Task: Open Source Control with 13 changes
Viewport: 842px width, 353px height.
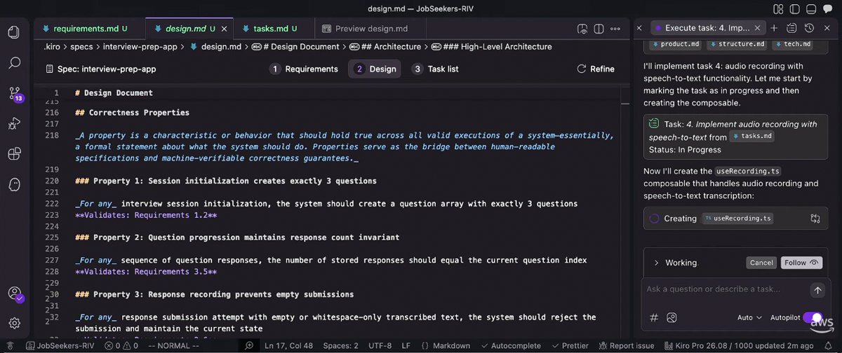Action: click(14, 94)
